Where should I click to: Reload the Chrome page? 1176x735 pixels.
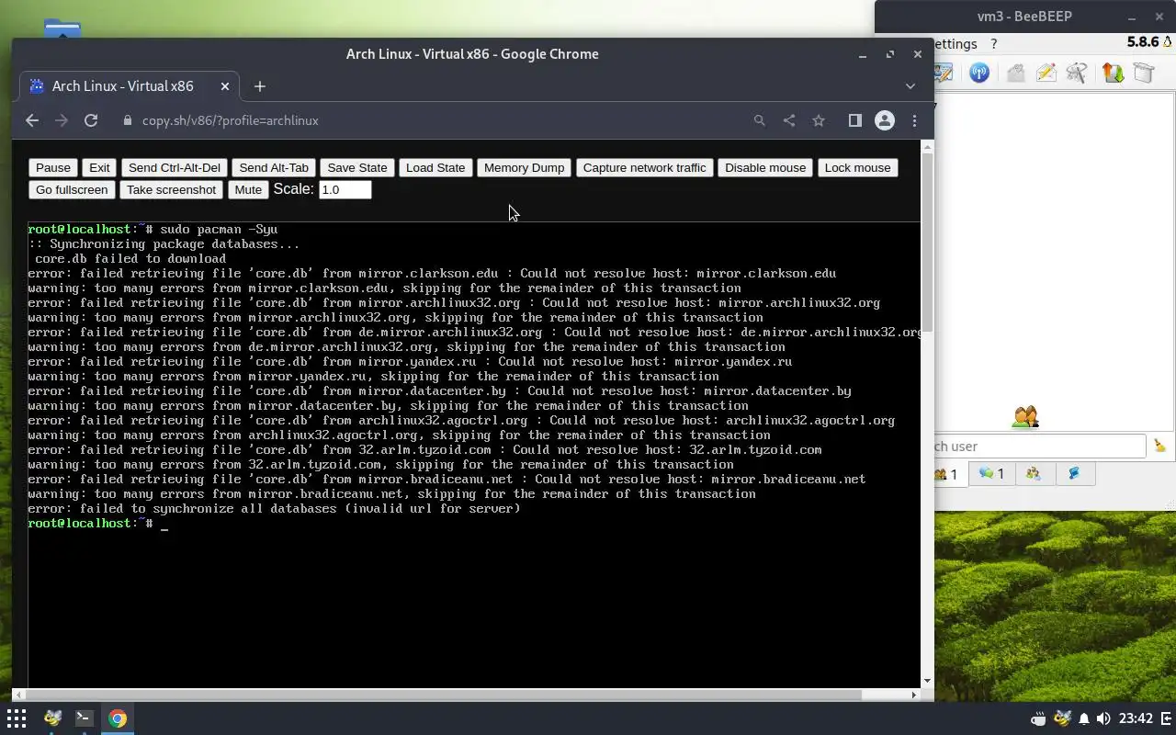click(x=91, y=120)
